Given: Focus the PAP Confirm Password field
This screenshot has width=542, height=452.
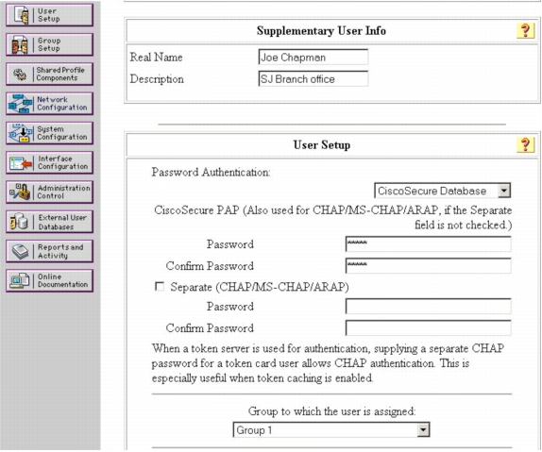Looking at the screenshot, I should (429, 266).
